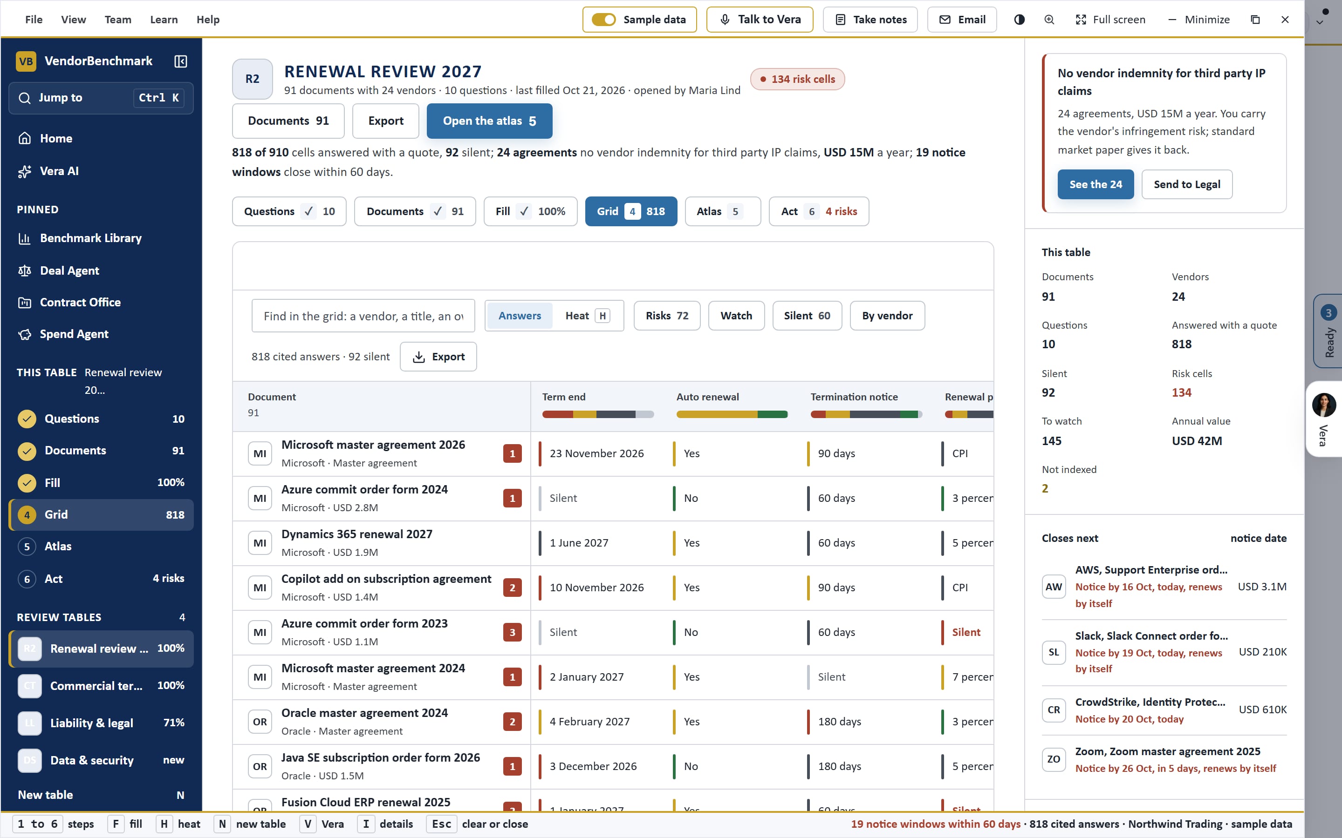This screenshot has width=1342, height=838.
Task: Group the grid By vendor
Action: pos(887,316)
